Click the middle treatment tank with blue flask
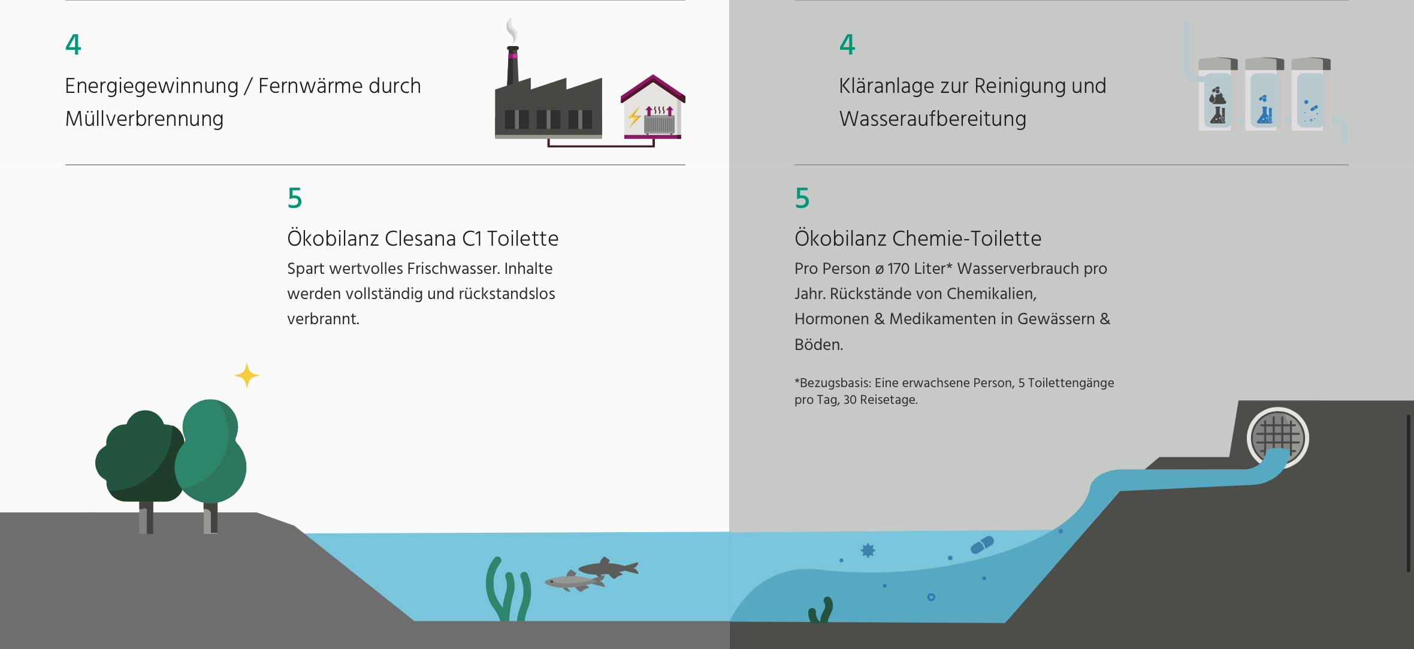Viewport: 1414px width, 649px height. tap(1264, 99)
